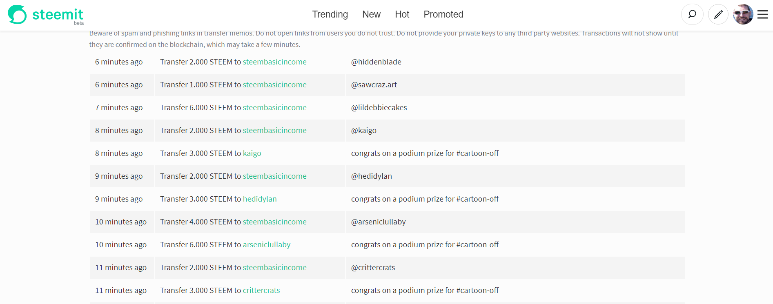Open crittercrats recipient link
Viewport: 773px width, 304px height.
(x=261, y=290)
